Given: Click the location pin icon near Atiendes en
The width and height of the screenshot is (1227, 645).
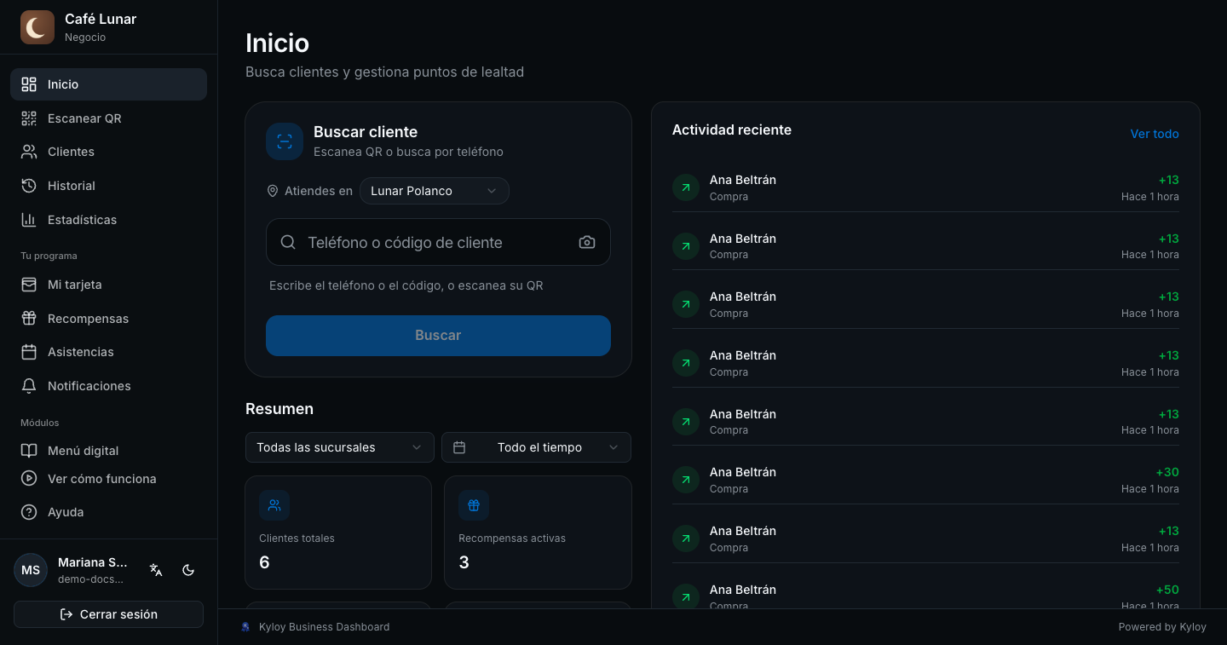Looking at the screenshot, I should coord(273,191).
